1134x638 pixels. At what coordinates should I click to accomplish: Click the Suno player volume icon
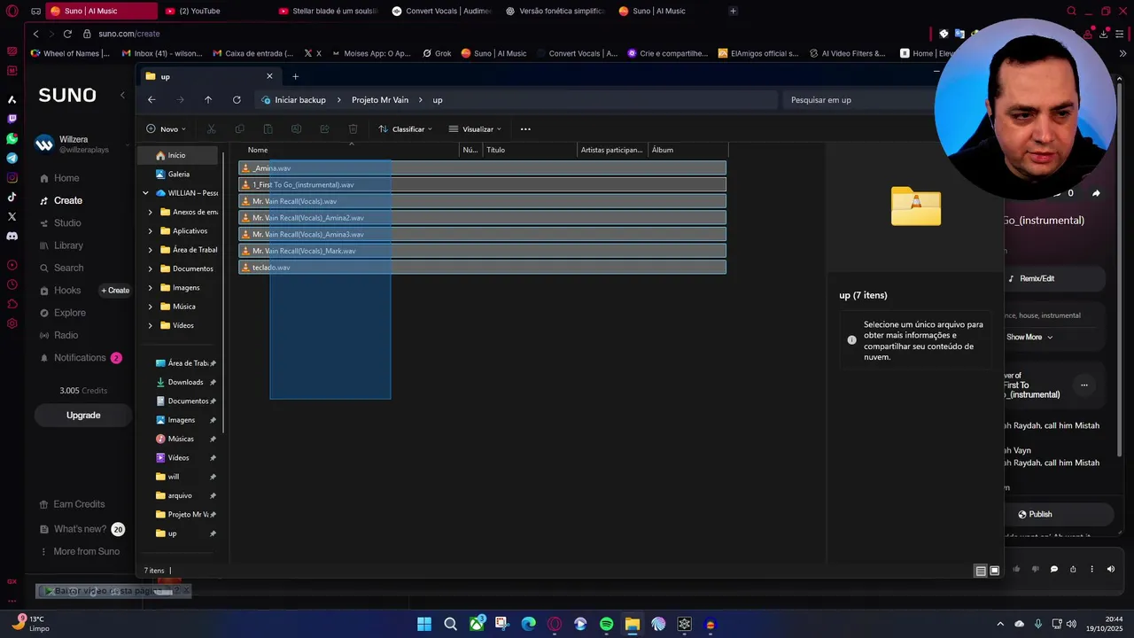[1111, 569]
